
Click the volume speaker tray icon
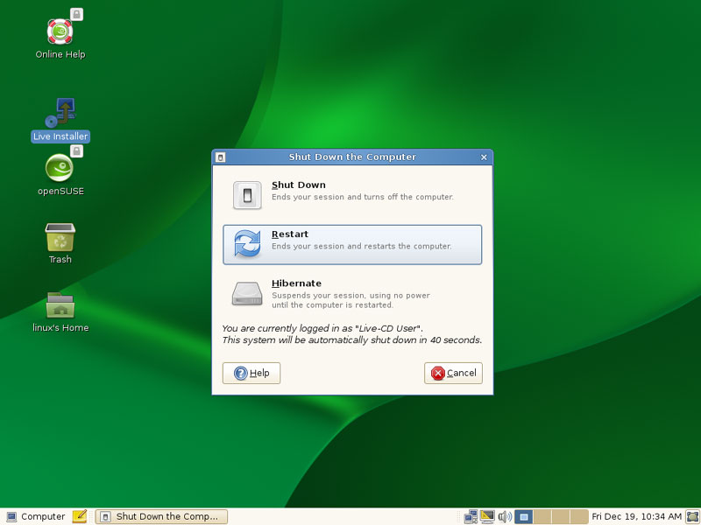(504, 516)
